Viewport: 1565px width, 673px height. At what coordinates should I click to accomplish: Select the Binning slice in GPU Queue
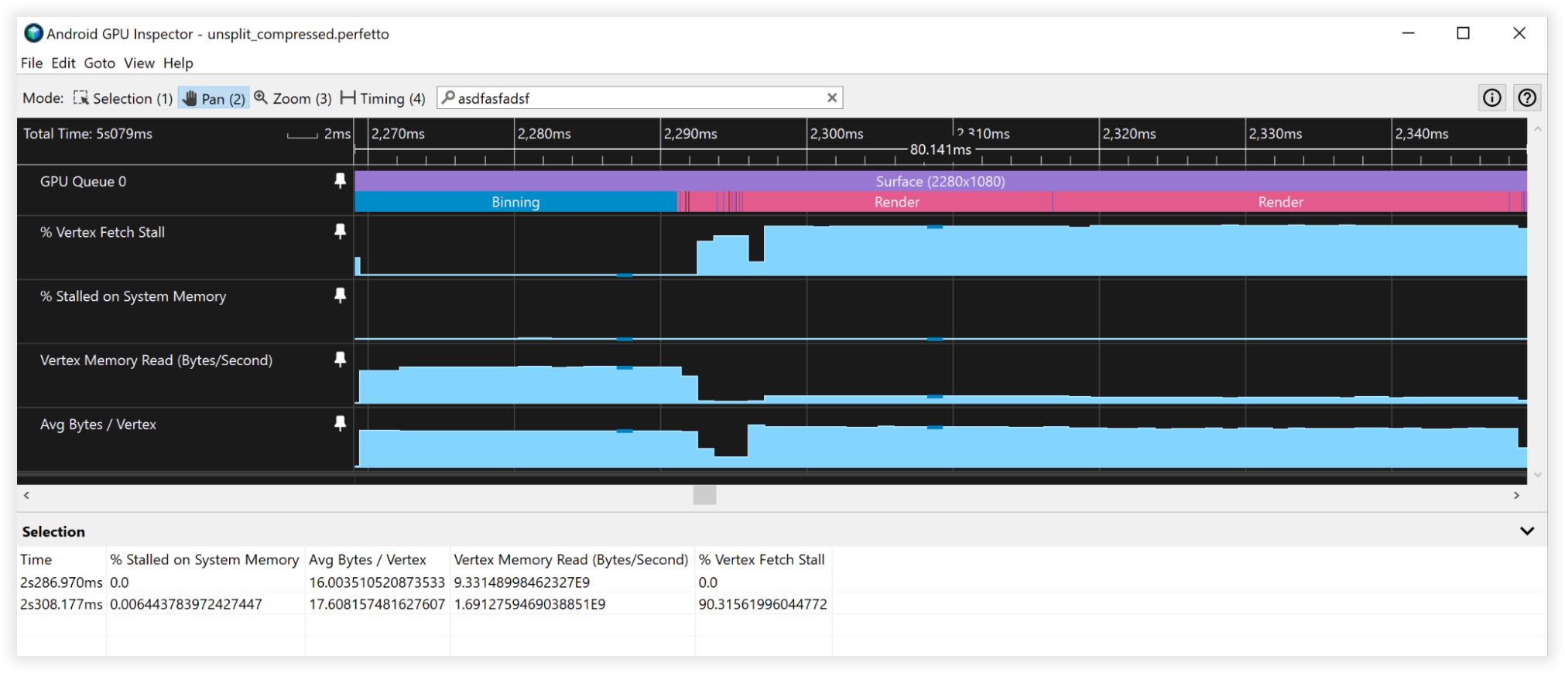515,202
